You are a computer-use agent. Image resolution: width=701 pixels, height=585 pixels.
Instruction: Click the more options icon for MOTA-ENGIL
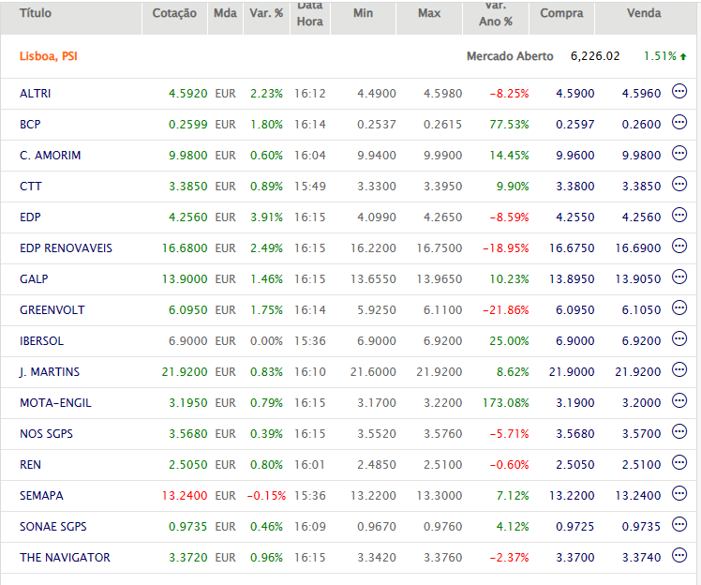click(679, 400)
